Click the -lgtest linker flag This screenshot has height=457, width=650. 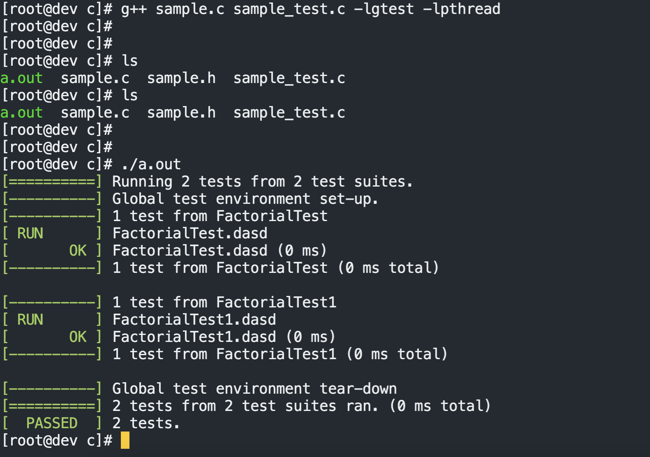pos(383,9)
